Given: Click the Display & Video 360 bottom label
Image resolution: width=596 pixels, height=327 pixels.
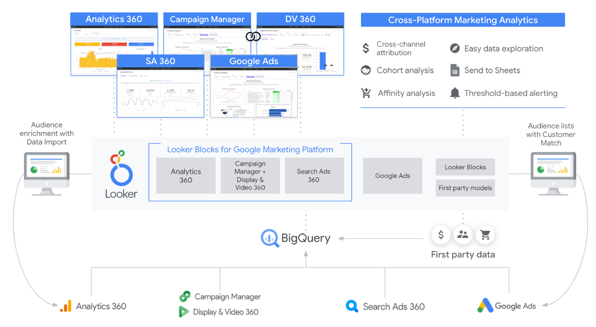Looking at the screenshot, I should point(226,312).
